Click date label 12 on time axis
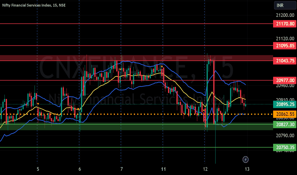Image resolution: width=297 pixels, height=175 pixels. pos(205,169)
